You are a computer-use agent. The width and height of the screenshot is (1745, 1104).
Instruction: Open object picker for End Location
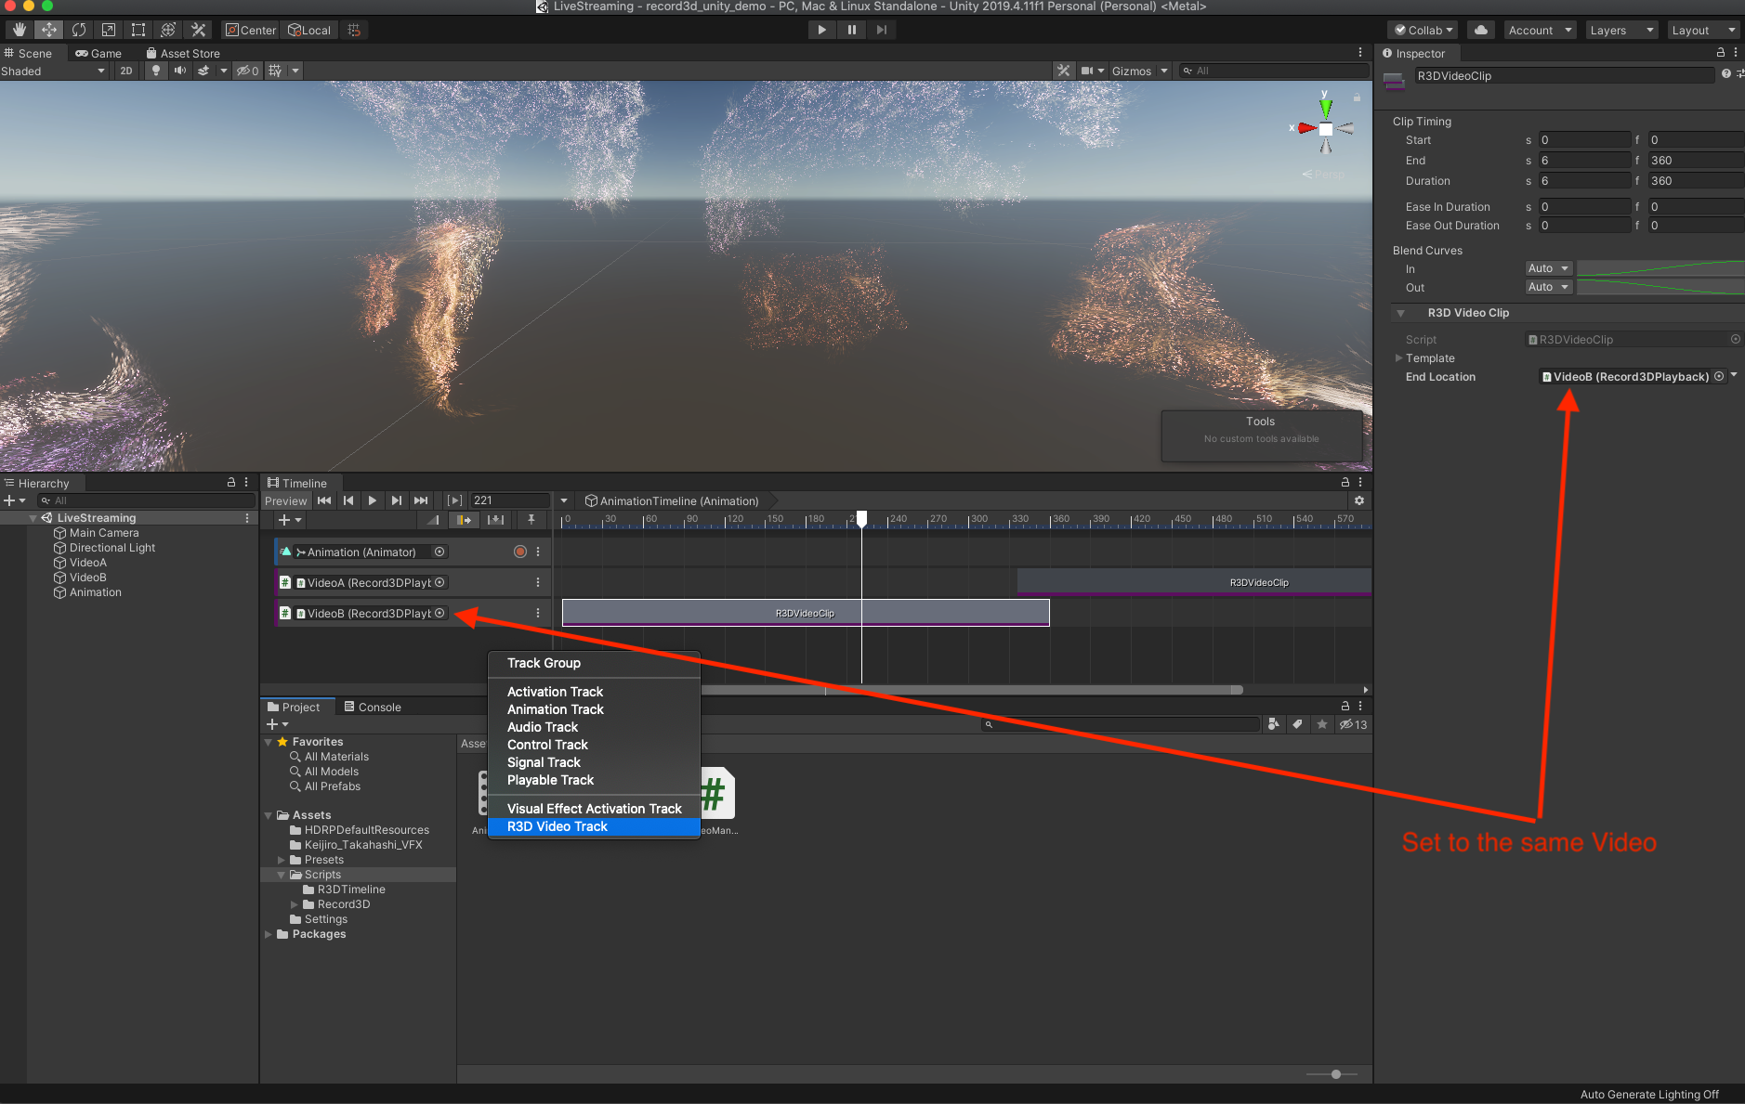click(1719, 376)
